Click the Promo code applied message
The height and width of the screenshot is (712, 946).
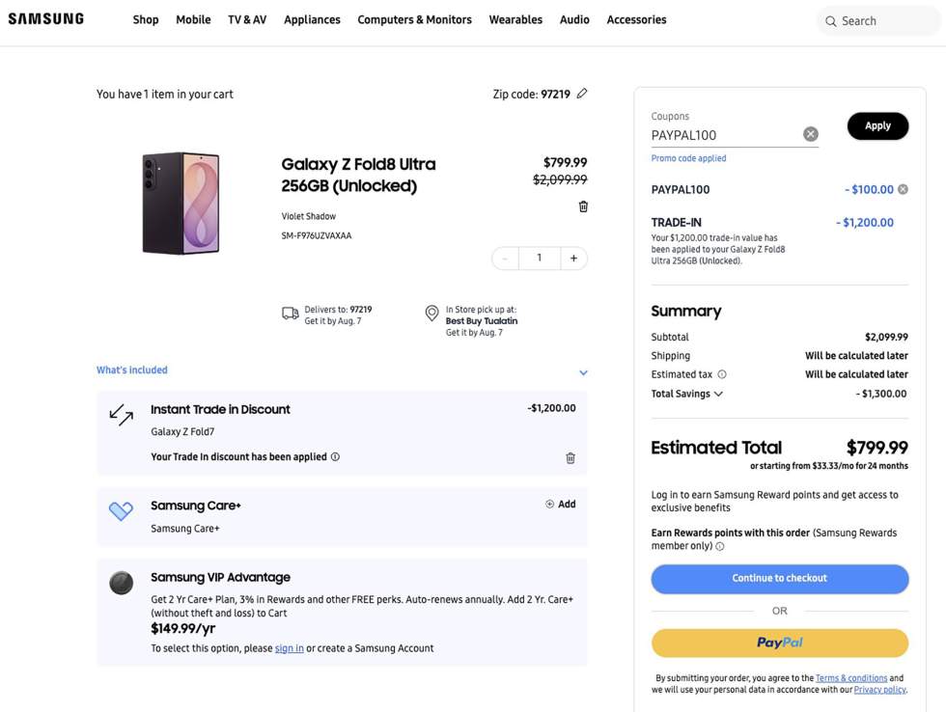[688, 158]
